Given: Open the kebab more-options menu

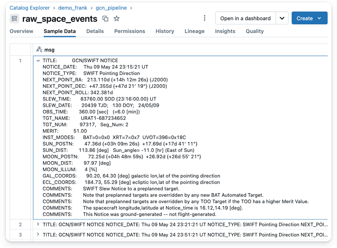Looking at the screenshot, I should pyautogui.click(x=204, y=18).
